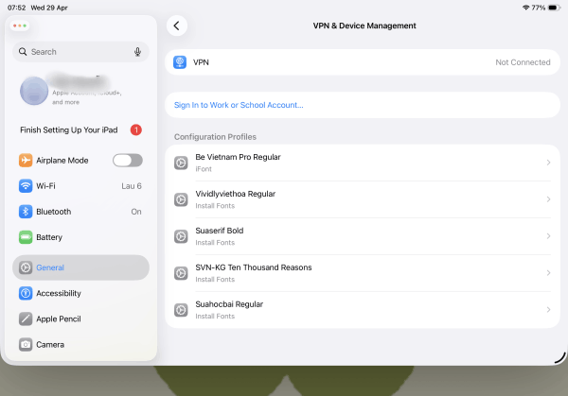Screen dimensions: 568x396
Task: Open Accessibility settings
Action: coord(80,293)
